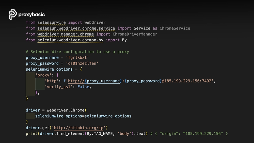The width and height of the screenshot is (254, 143).
Task: Click the string 'fgrlkbxt'
Action: 77,58
